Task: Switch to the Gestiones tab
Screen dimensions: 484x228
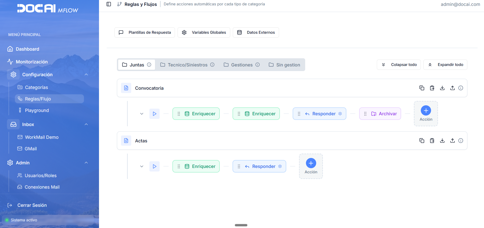Action: [241, 65]
